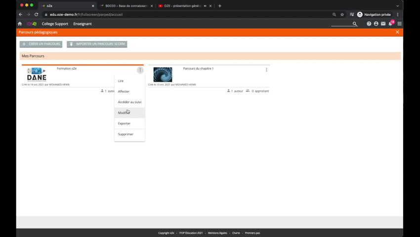Open Parcours du chapitre 1 thumbnail

coord(163,75)
